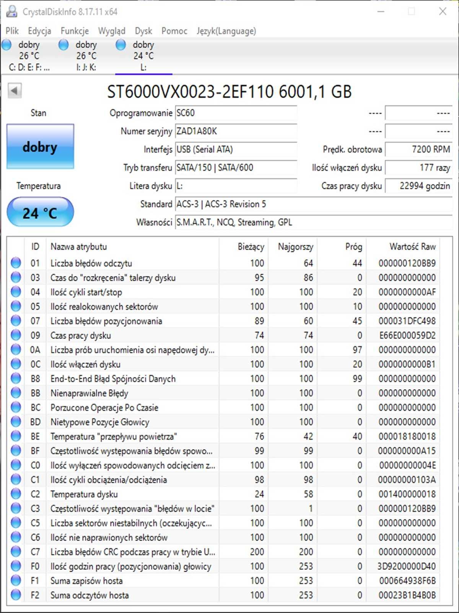The image size is (459, 613).
Task: Click the 22994 godzin value
Action: coord(419,186)
